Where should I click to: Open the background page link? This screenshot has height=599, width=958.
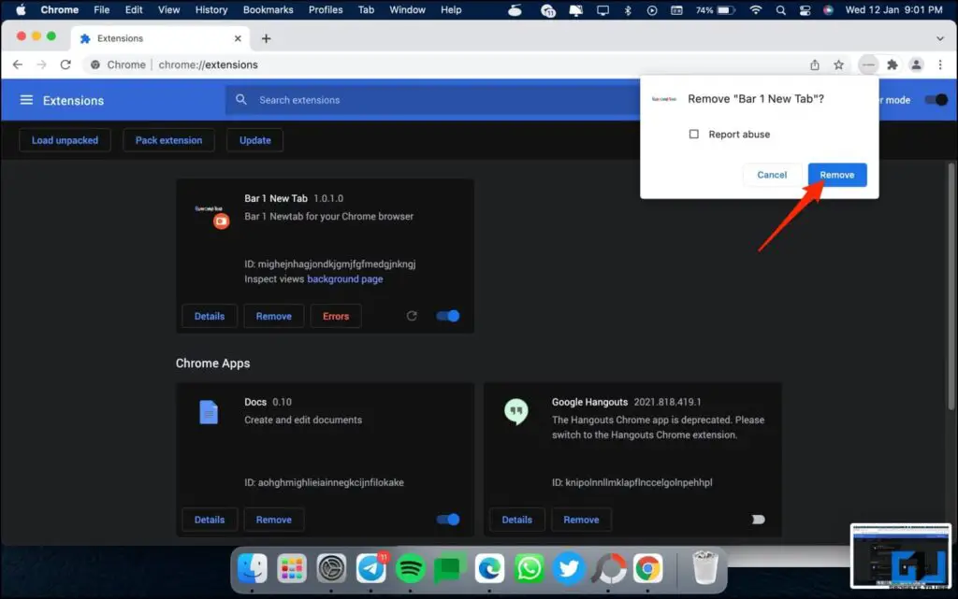click(344, 279)
